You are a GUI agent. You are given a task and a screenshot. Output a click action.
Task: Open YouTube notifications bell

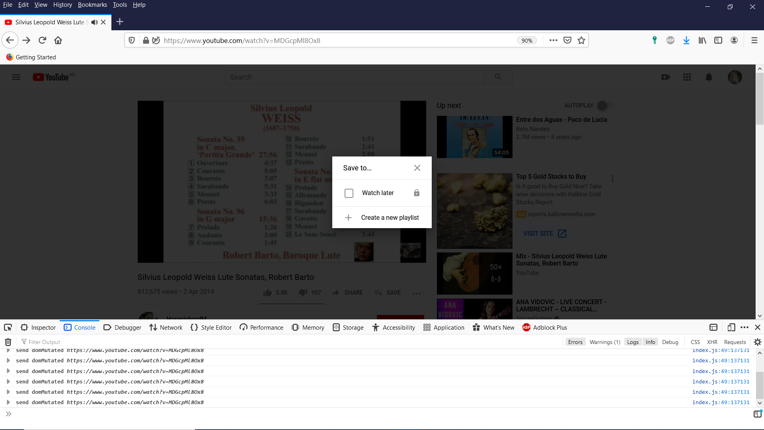pyautogui.click(x=709, y=77)
